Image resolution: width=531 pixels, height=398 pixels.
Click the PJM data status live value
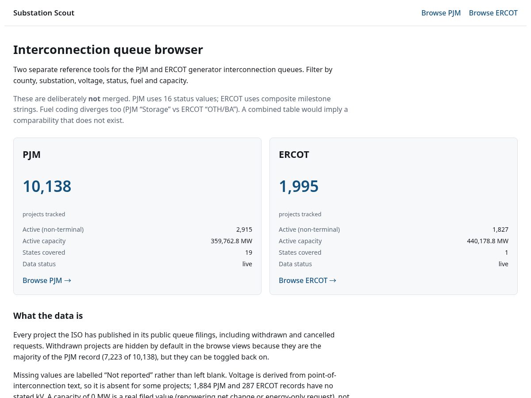(x=247, y=264)
